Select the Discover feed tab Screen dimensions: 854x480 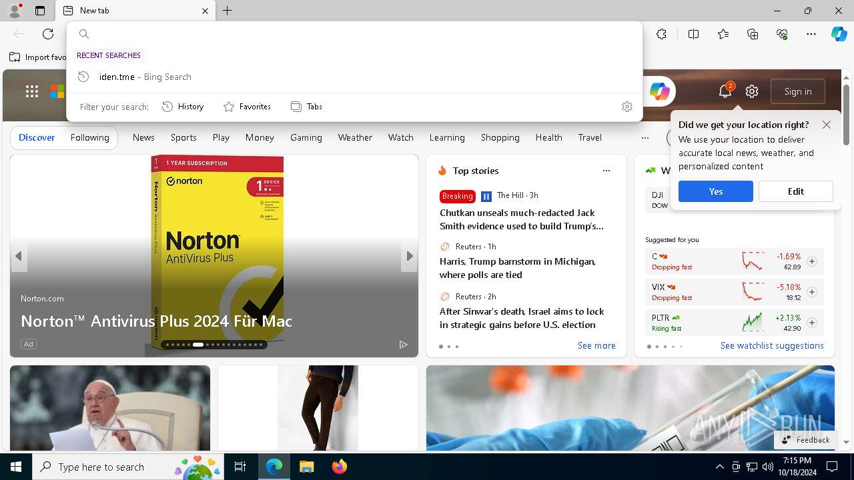click(x=37, y=137)
